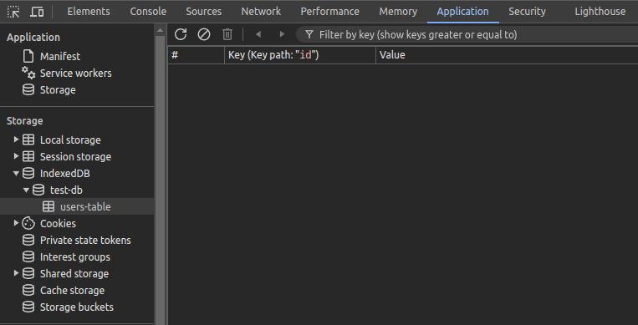Expand the Shared storage tree arrow
Image resolution: width=638 pixels, height=325 pixels.
[x=16, y=273]
